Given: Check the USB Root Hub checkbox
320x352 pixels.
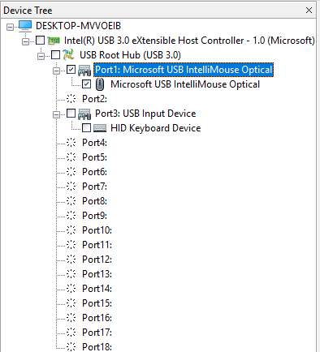Looking at the screenshot, I should (x=55, y=55).
